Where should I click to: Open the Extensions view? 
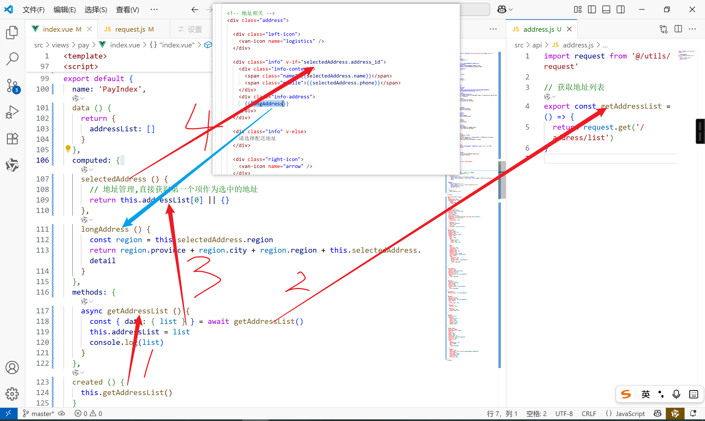tap(12, 139)
